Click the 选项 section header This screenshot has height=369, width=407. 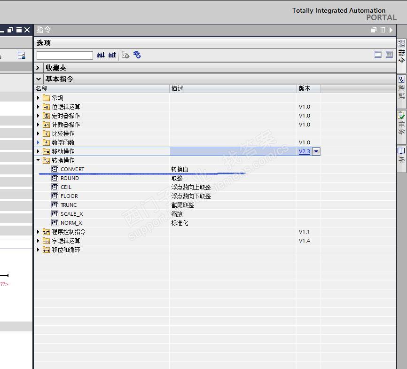[x=215, y=43]
